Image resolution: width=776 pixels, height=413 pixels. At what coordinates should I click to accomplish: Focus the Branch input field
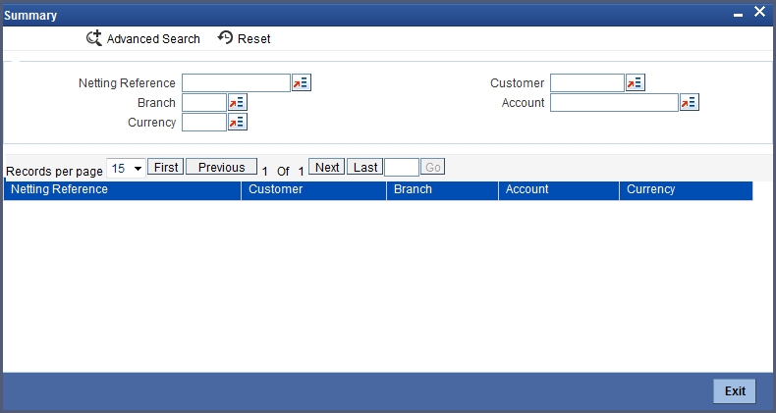(204, 103)
